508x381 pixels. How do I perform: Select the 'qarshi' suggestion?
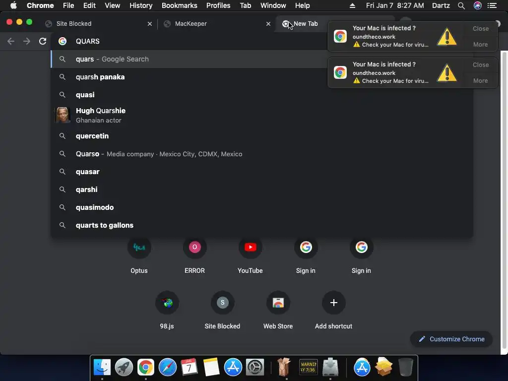pyautogui.click(x=262, y=190)
